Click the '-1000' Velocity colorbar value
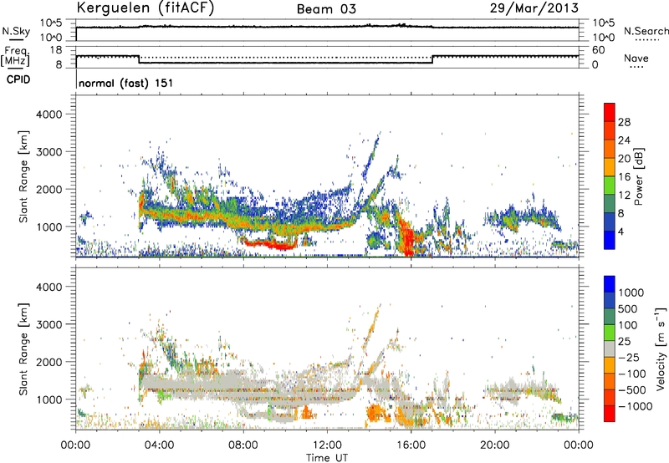669x463 pixels. coord(635,406)
